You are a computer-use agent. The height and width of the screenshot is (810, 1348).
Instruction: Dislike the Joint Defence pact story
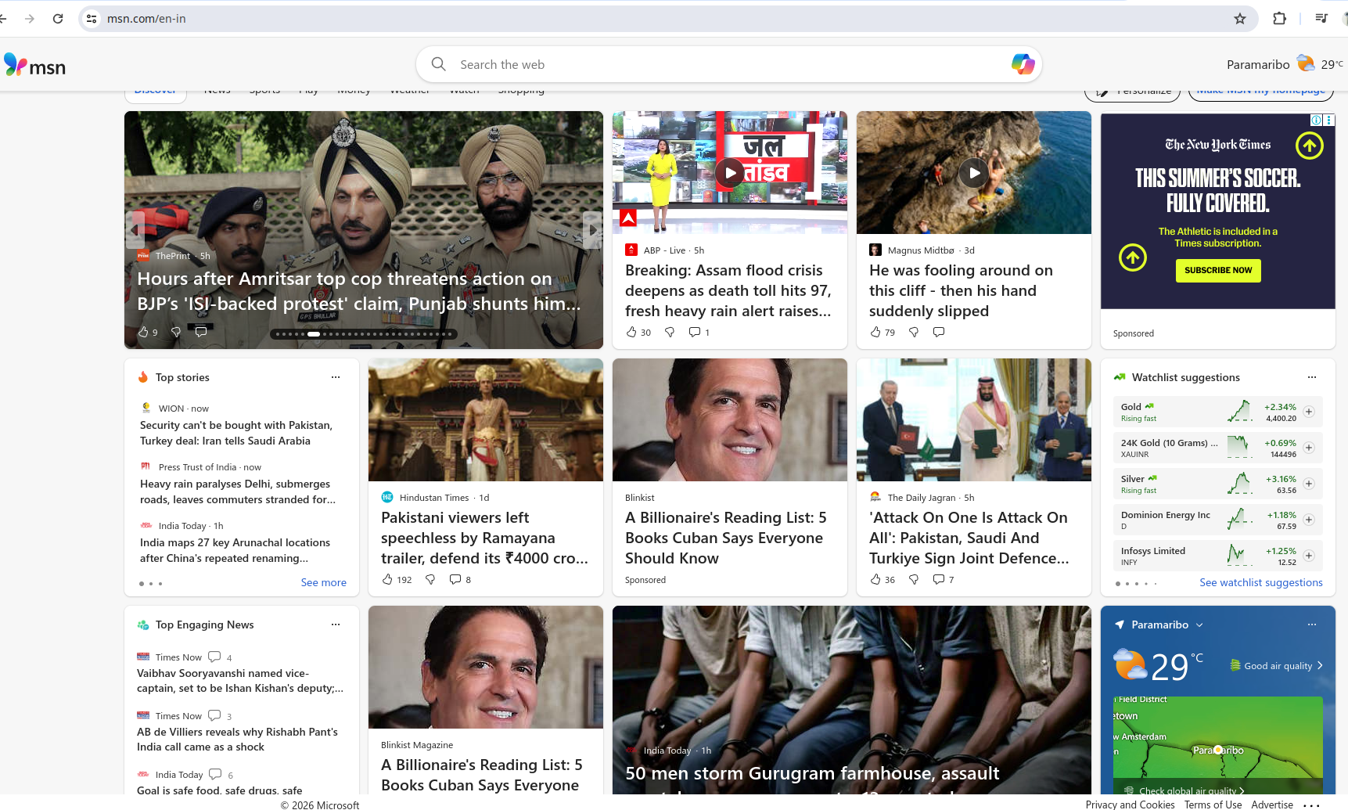[x=914, y=579]
